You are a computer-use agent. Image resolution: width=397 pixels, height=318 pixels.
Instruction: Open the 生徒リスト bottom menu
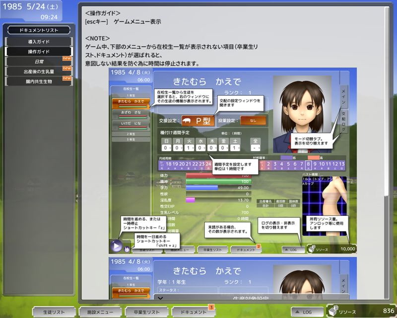[54, 312]
